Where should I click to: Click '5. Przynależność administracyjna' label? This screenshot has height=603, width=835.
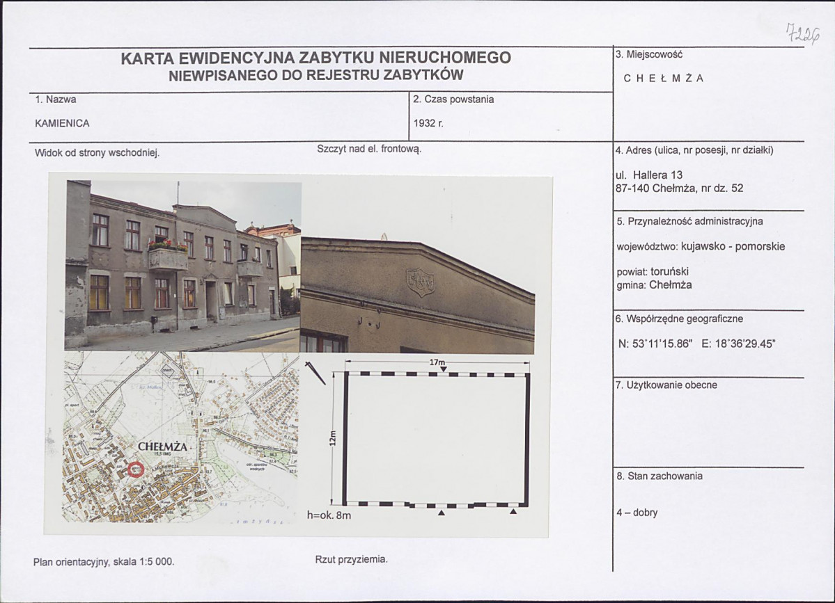(x=689, y=221)
